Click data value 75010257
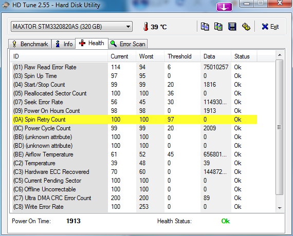 216,67
